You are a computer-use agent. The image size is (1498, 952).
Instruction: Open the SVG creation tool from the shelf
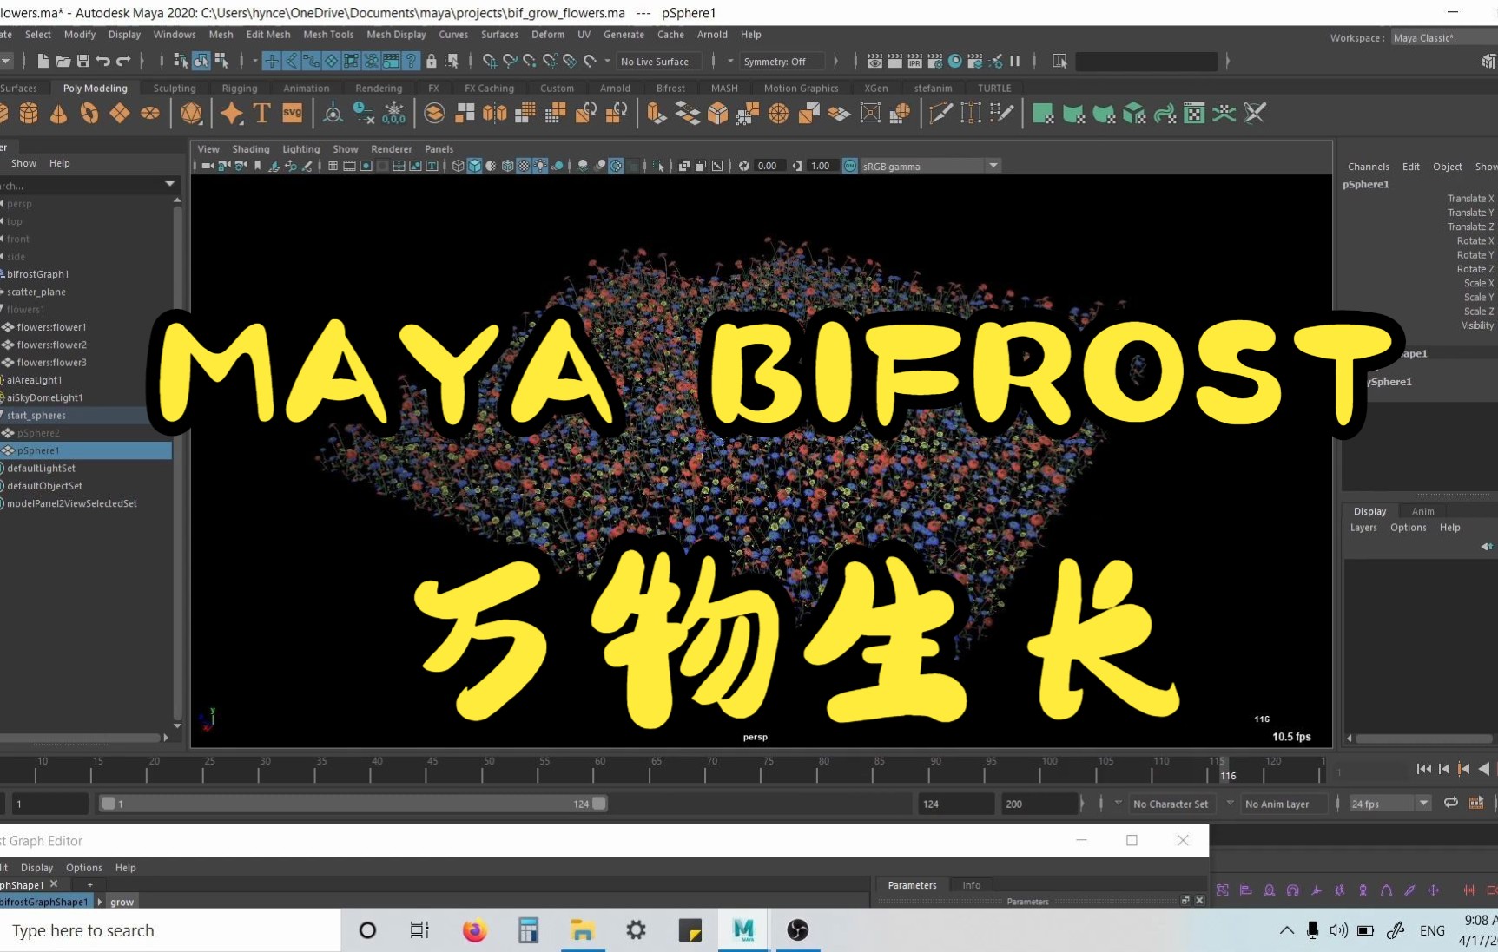[292, 113]
